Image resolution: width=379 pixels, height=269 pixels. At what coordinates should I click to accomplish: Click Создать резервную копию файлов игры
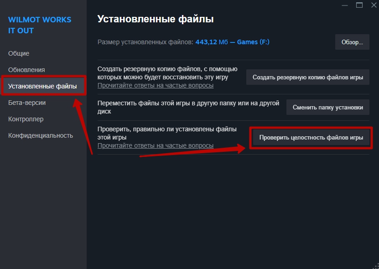click(308, 78)
